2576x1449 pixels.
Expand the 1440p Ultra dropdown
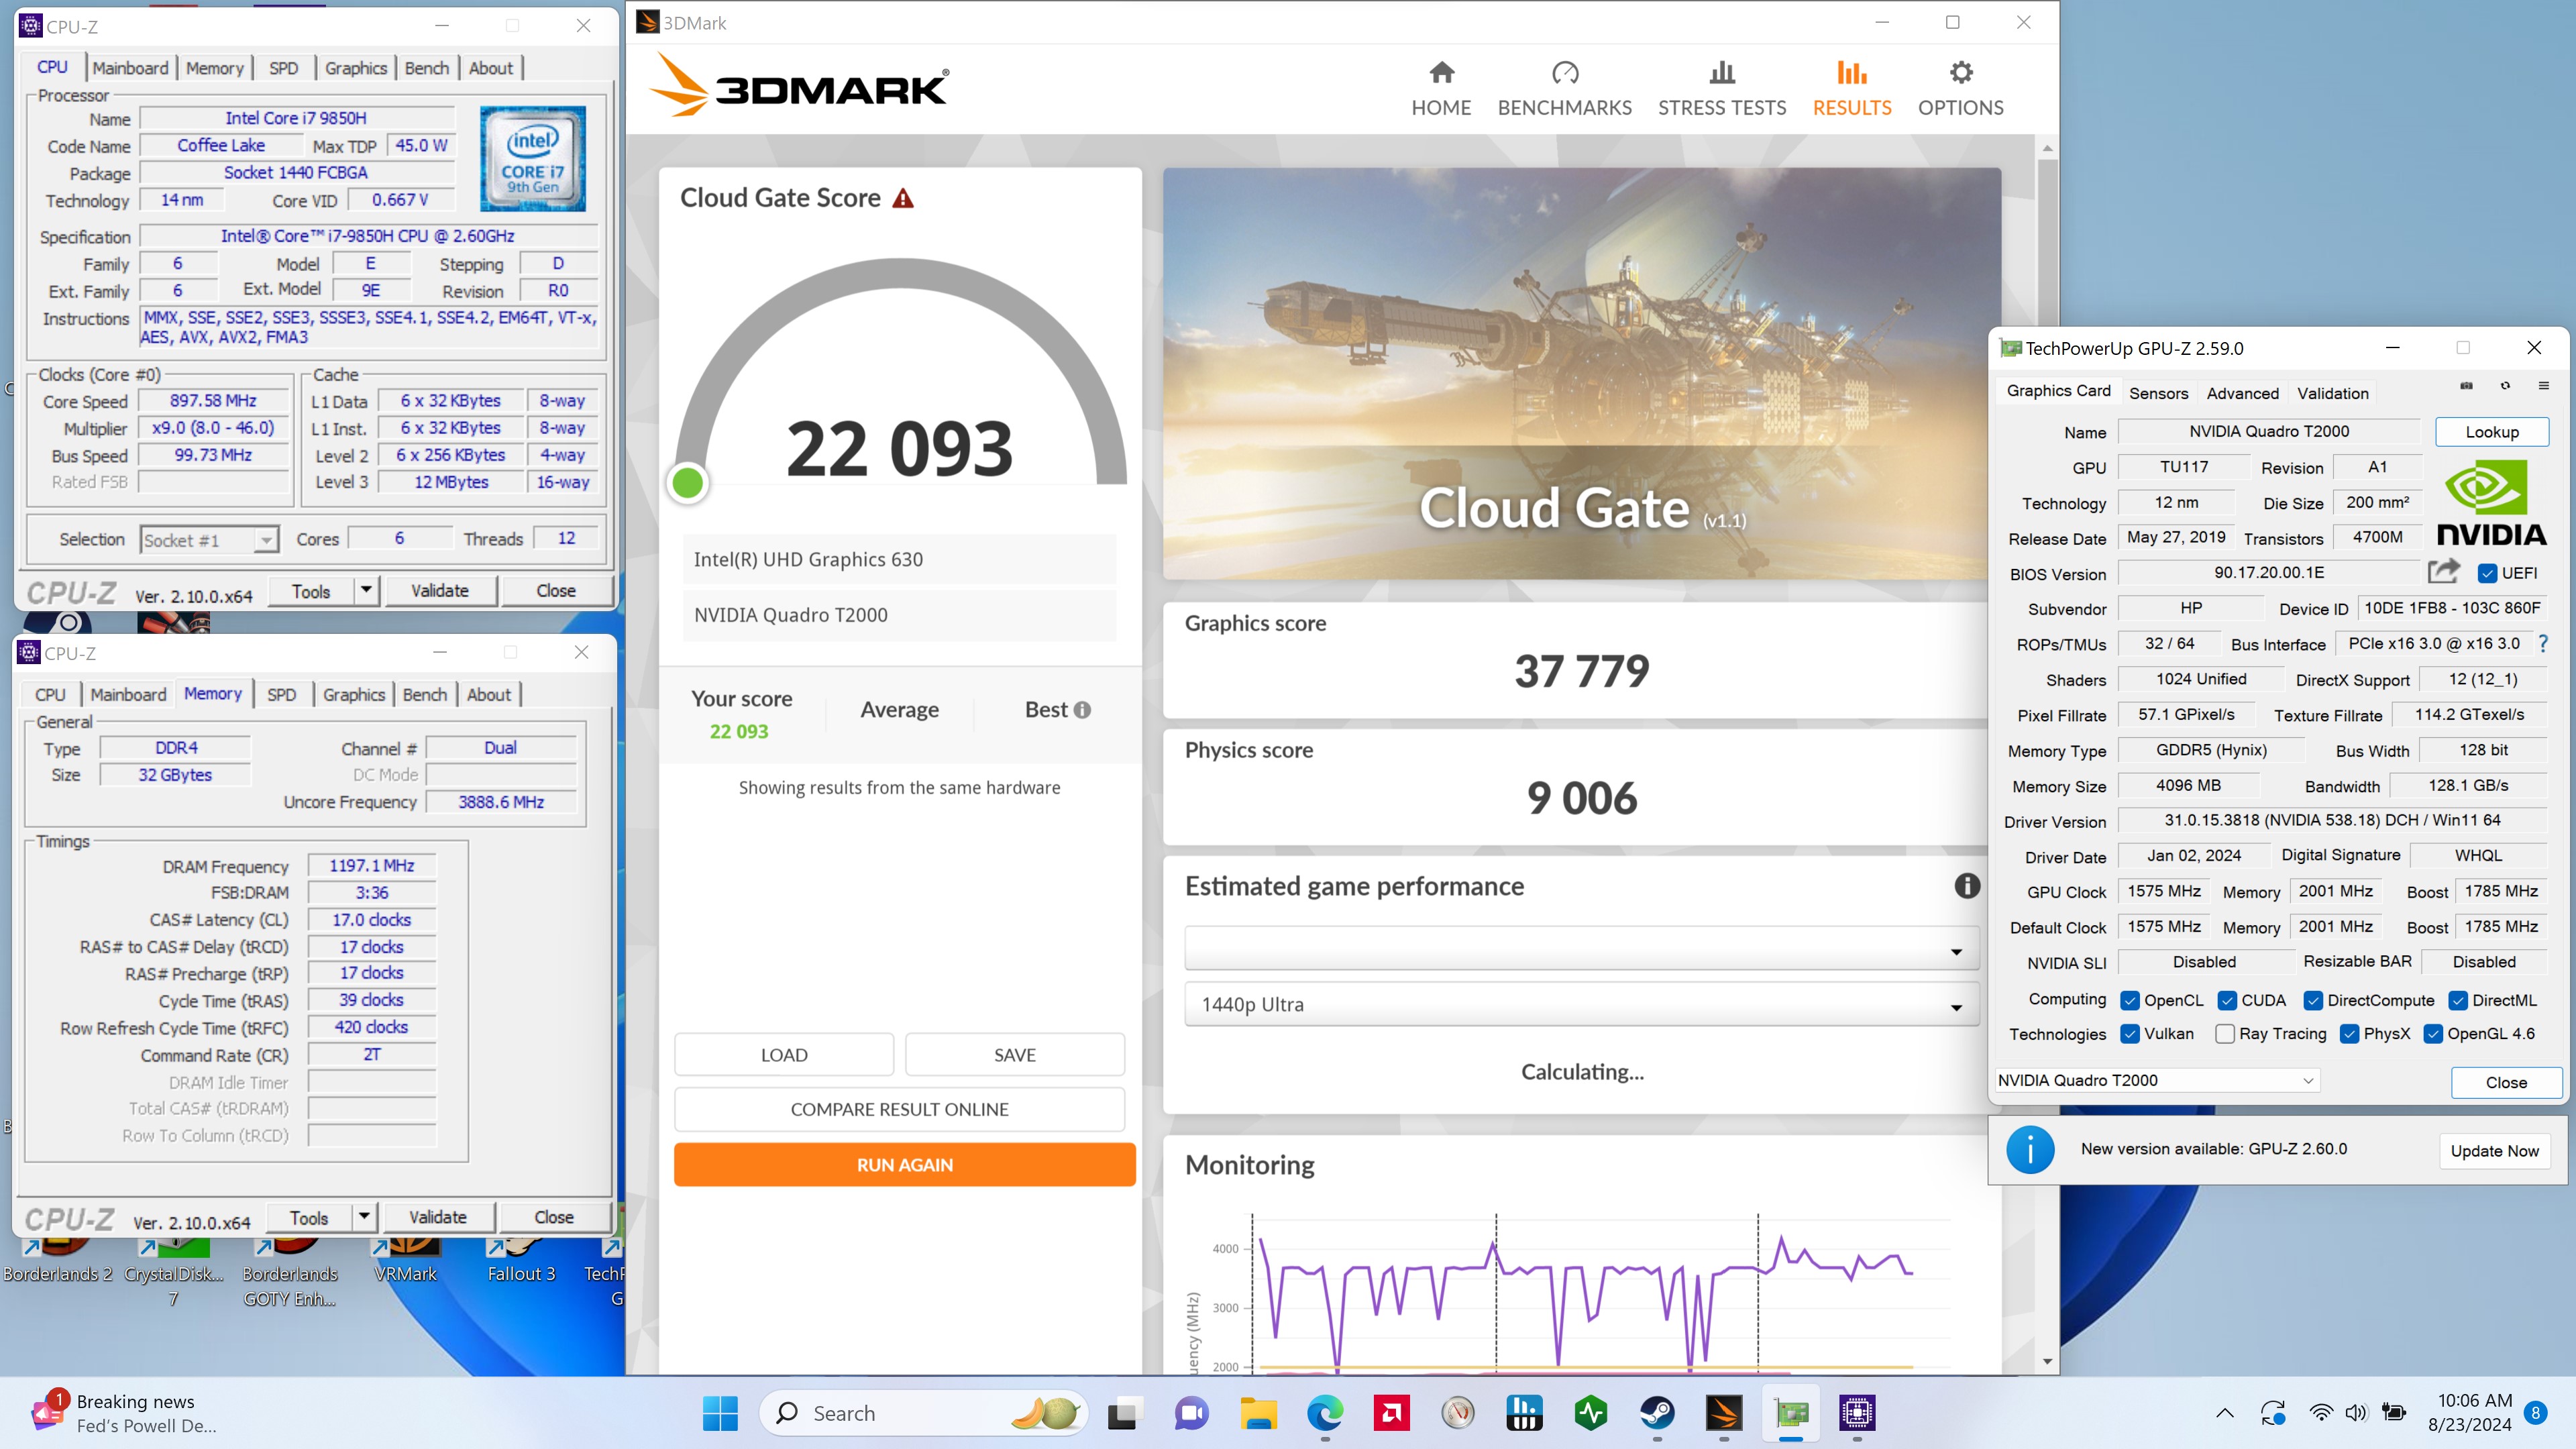[x=1581, y=1004]
